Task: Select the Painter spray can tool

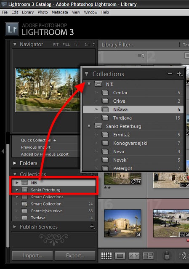Action: (x=167, y=256)
